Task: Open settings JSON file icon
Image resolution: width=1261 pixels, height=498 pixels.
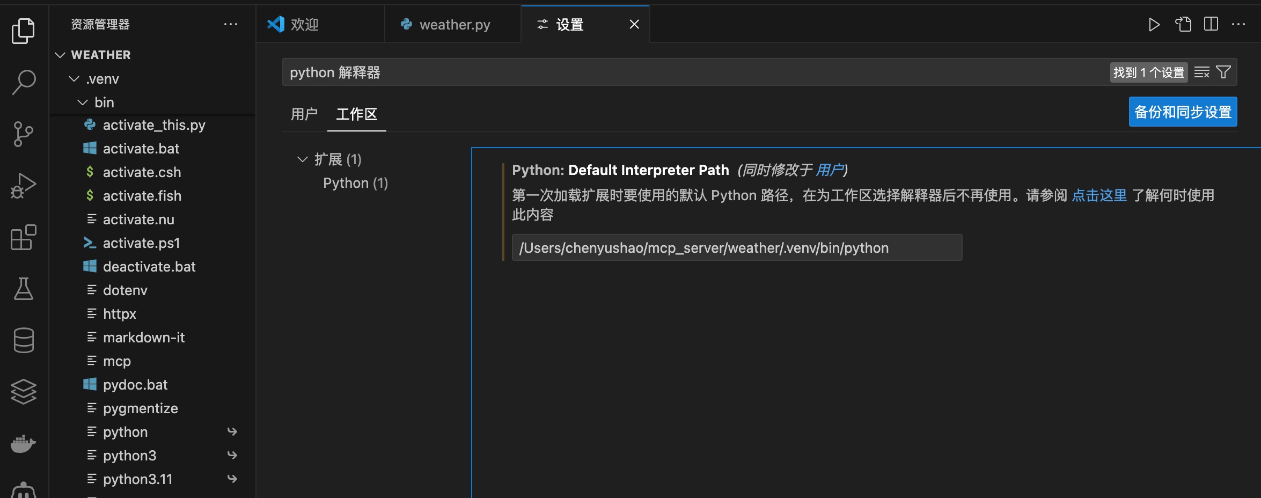Action: click(x=1183, y=24)
